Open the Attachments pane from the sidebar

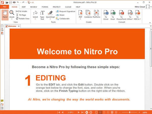[x=2, y=104]
